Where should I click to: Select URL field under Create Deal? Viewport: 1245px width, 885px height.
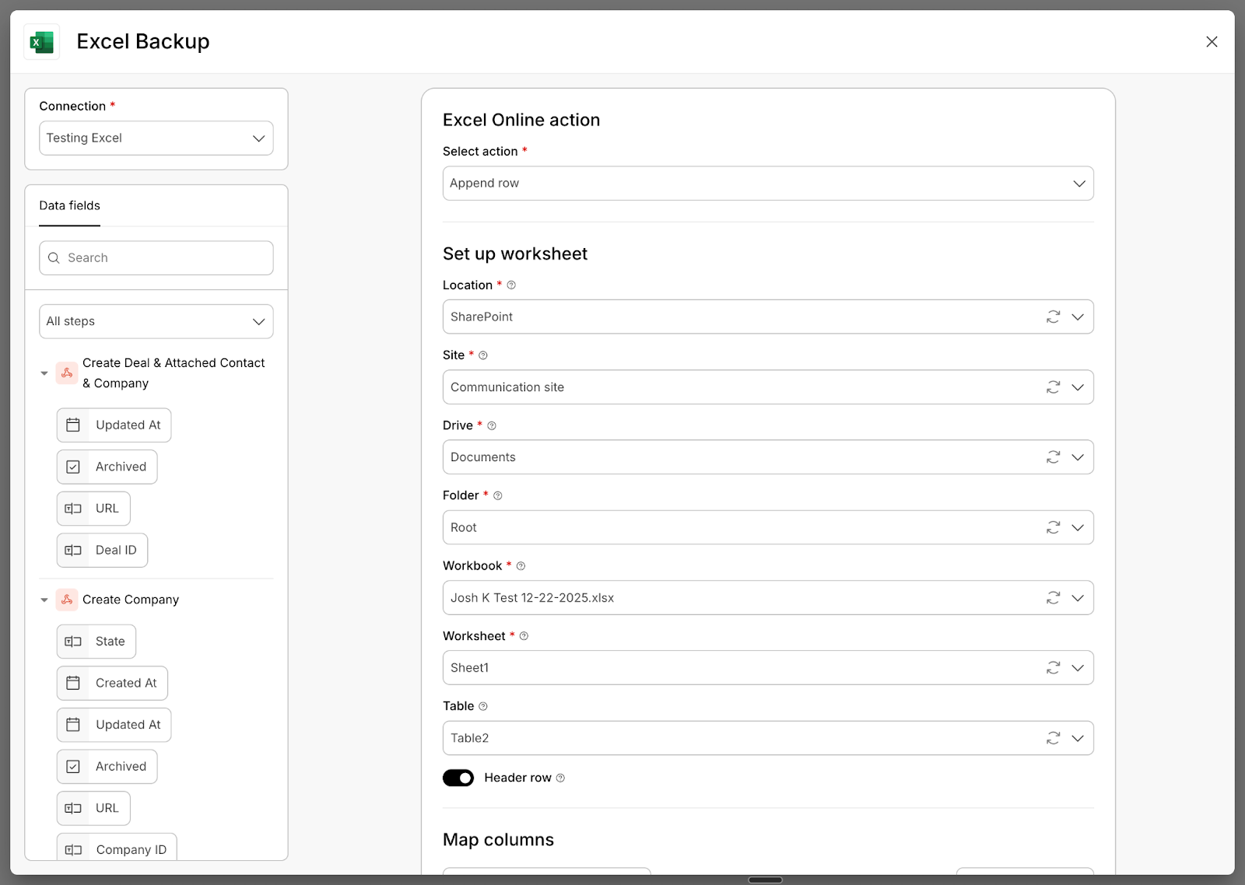tap(93, 509)
